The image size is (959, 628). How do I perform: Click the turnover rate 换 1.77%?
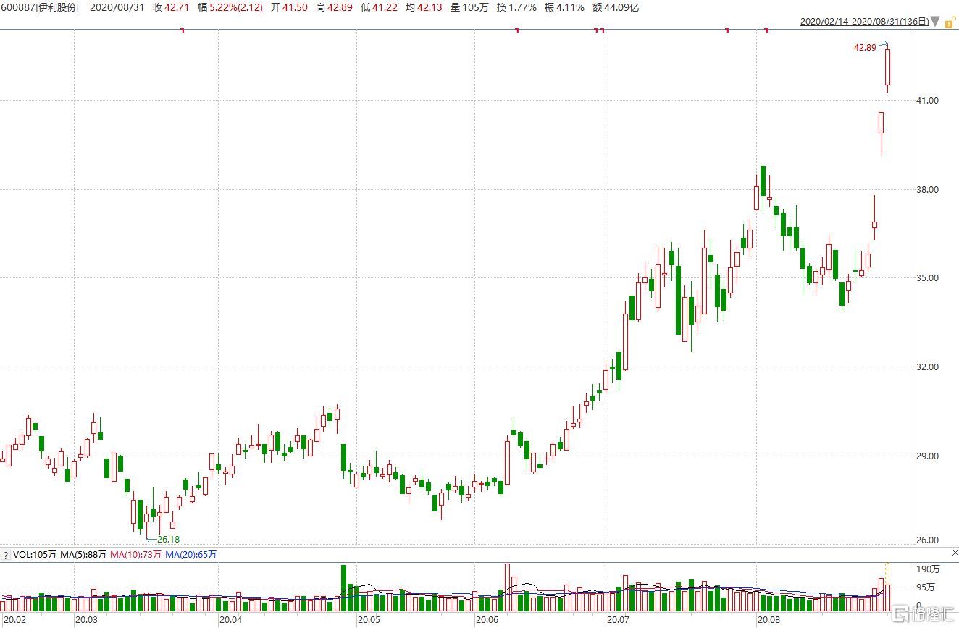tap(516, 7)
